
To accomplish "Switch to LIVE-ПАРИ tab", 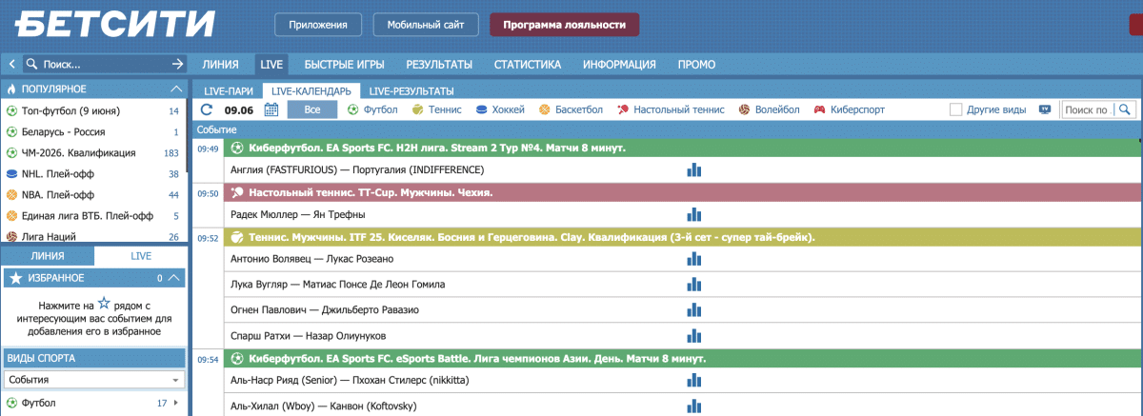I will pyautogui.click(x=229, y=91).
